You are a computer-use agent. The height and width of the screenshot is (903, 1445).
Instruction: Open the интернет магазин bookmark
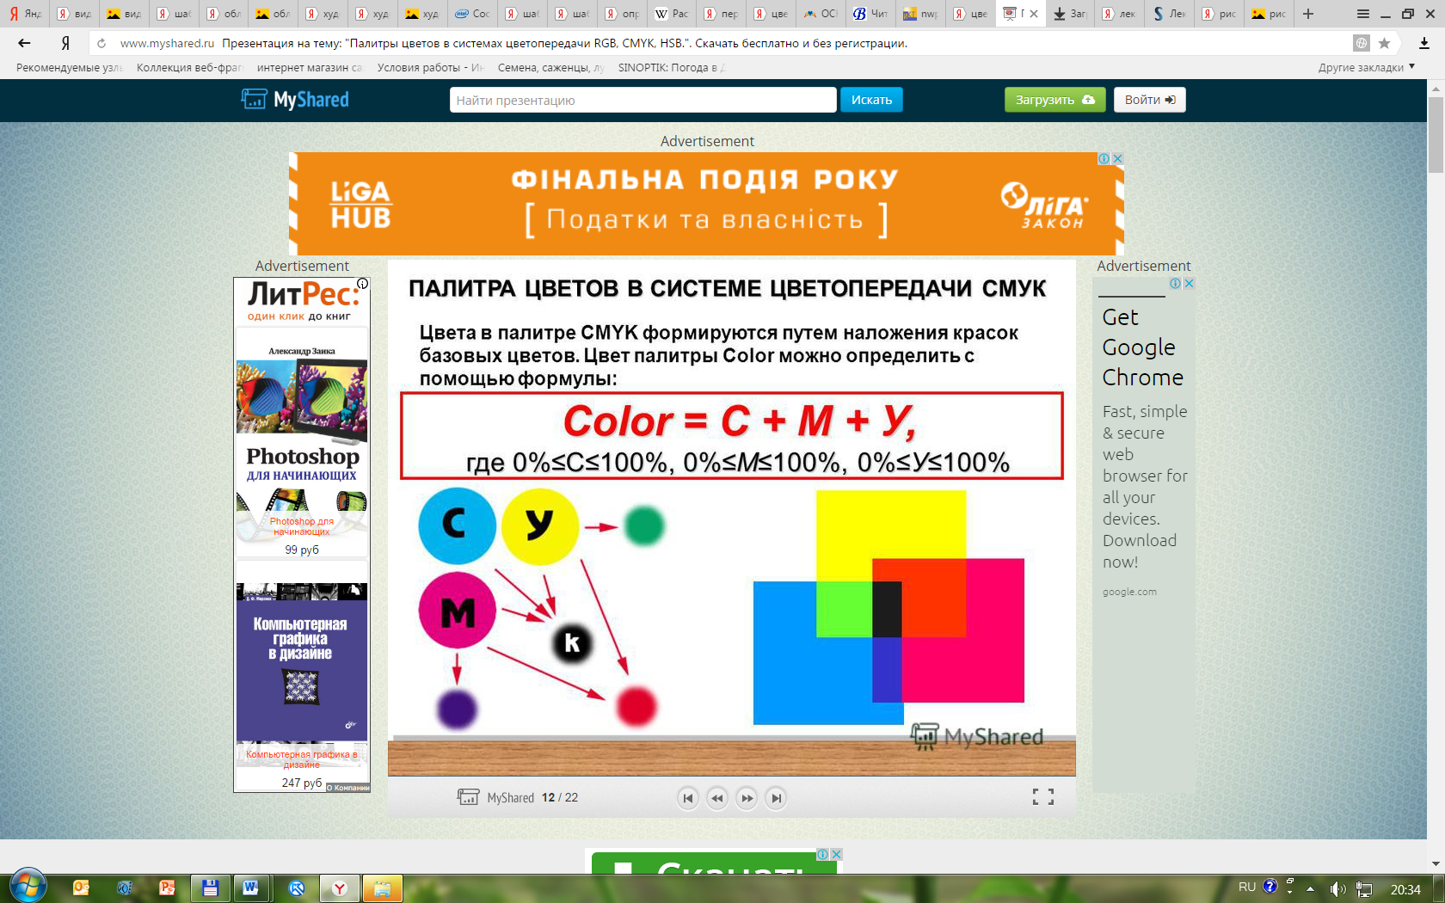[x=310, y=67]
